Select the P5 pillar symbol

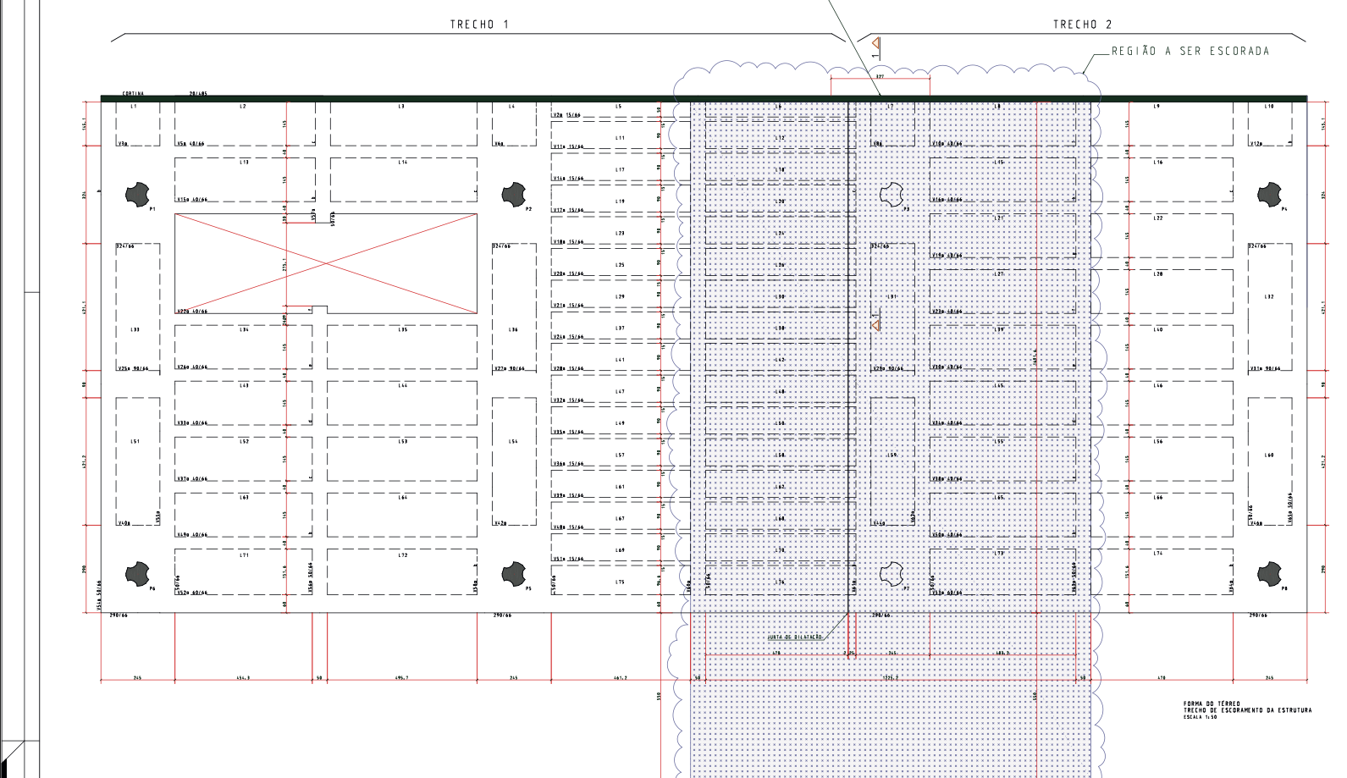tap(513, 574)
